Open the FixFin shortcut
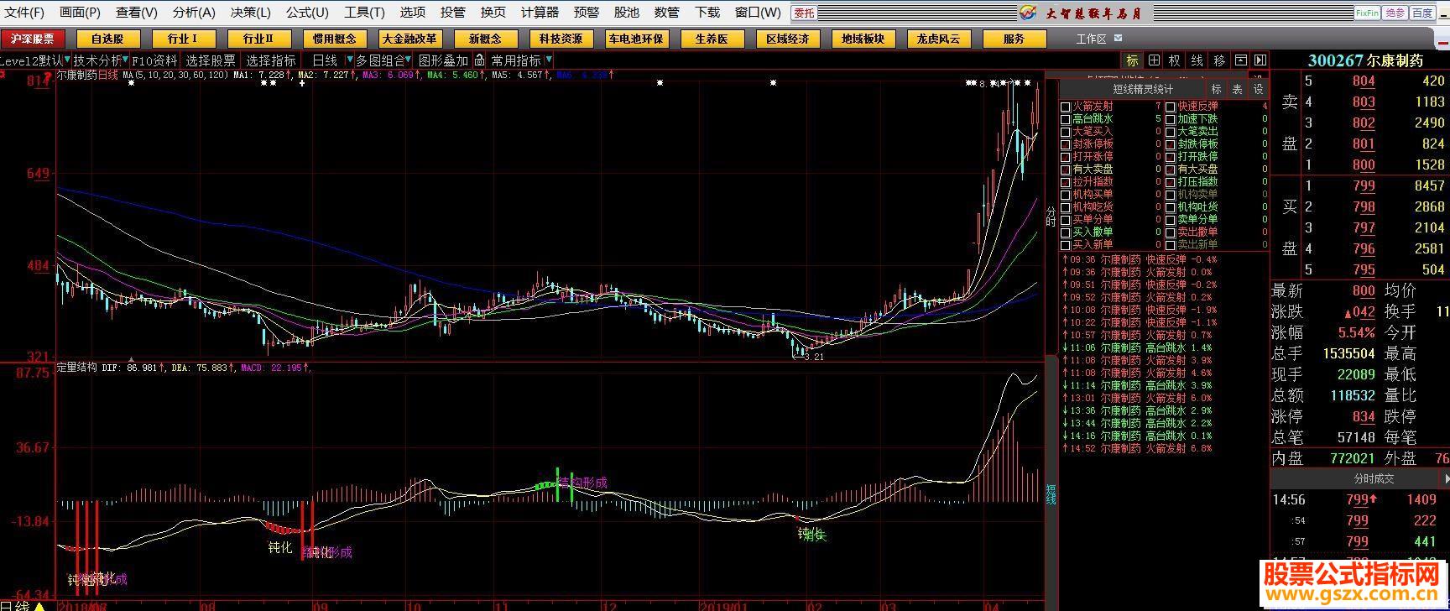Viewport: 1450px width, 611px height. (1367, 13)
